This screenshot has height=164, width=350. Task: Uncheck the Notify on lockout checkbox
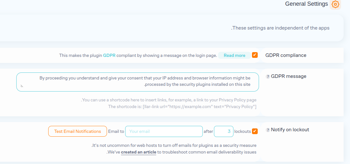pos(255,131)
